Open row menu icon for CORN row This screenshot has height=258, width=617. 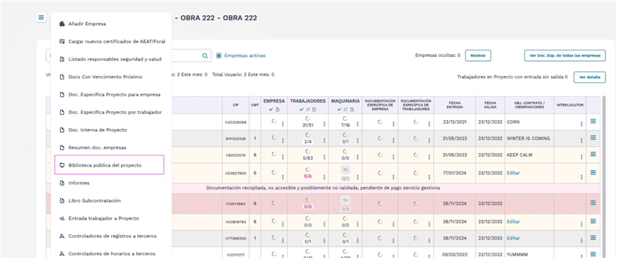point(593,121)
